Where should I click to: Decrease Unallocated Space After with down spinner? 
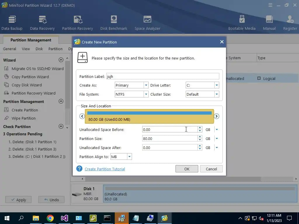(x=200, y=149)
